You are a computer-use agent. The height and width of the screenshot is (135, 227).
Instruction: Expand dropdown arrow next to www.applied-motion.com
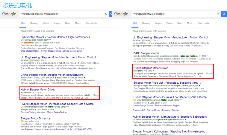[x=50, y=40]
